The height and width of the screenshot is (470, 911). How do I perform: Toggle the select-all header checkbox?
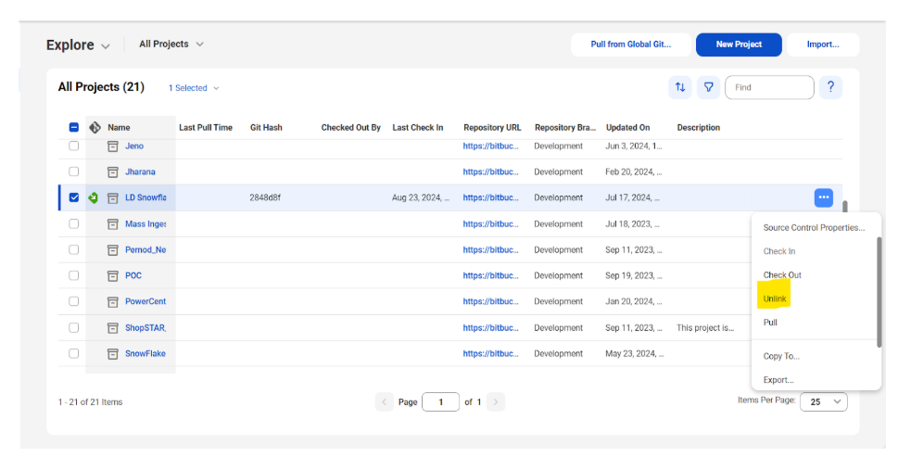74,128
